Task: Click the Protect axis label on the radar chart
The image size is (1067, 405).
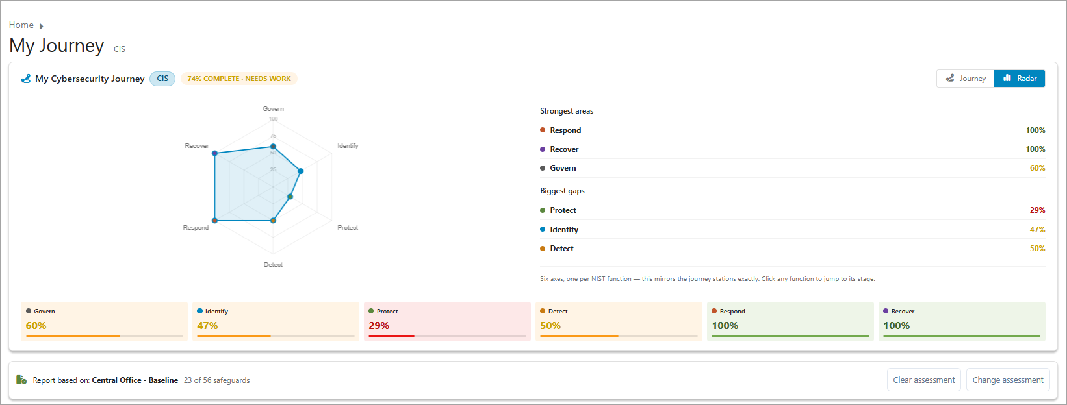Action: tap(348, 228)
